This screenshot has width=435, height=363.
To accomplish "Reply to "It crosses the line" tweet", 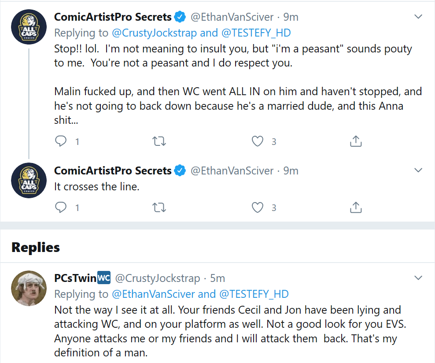I will [61, 207].
